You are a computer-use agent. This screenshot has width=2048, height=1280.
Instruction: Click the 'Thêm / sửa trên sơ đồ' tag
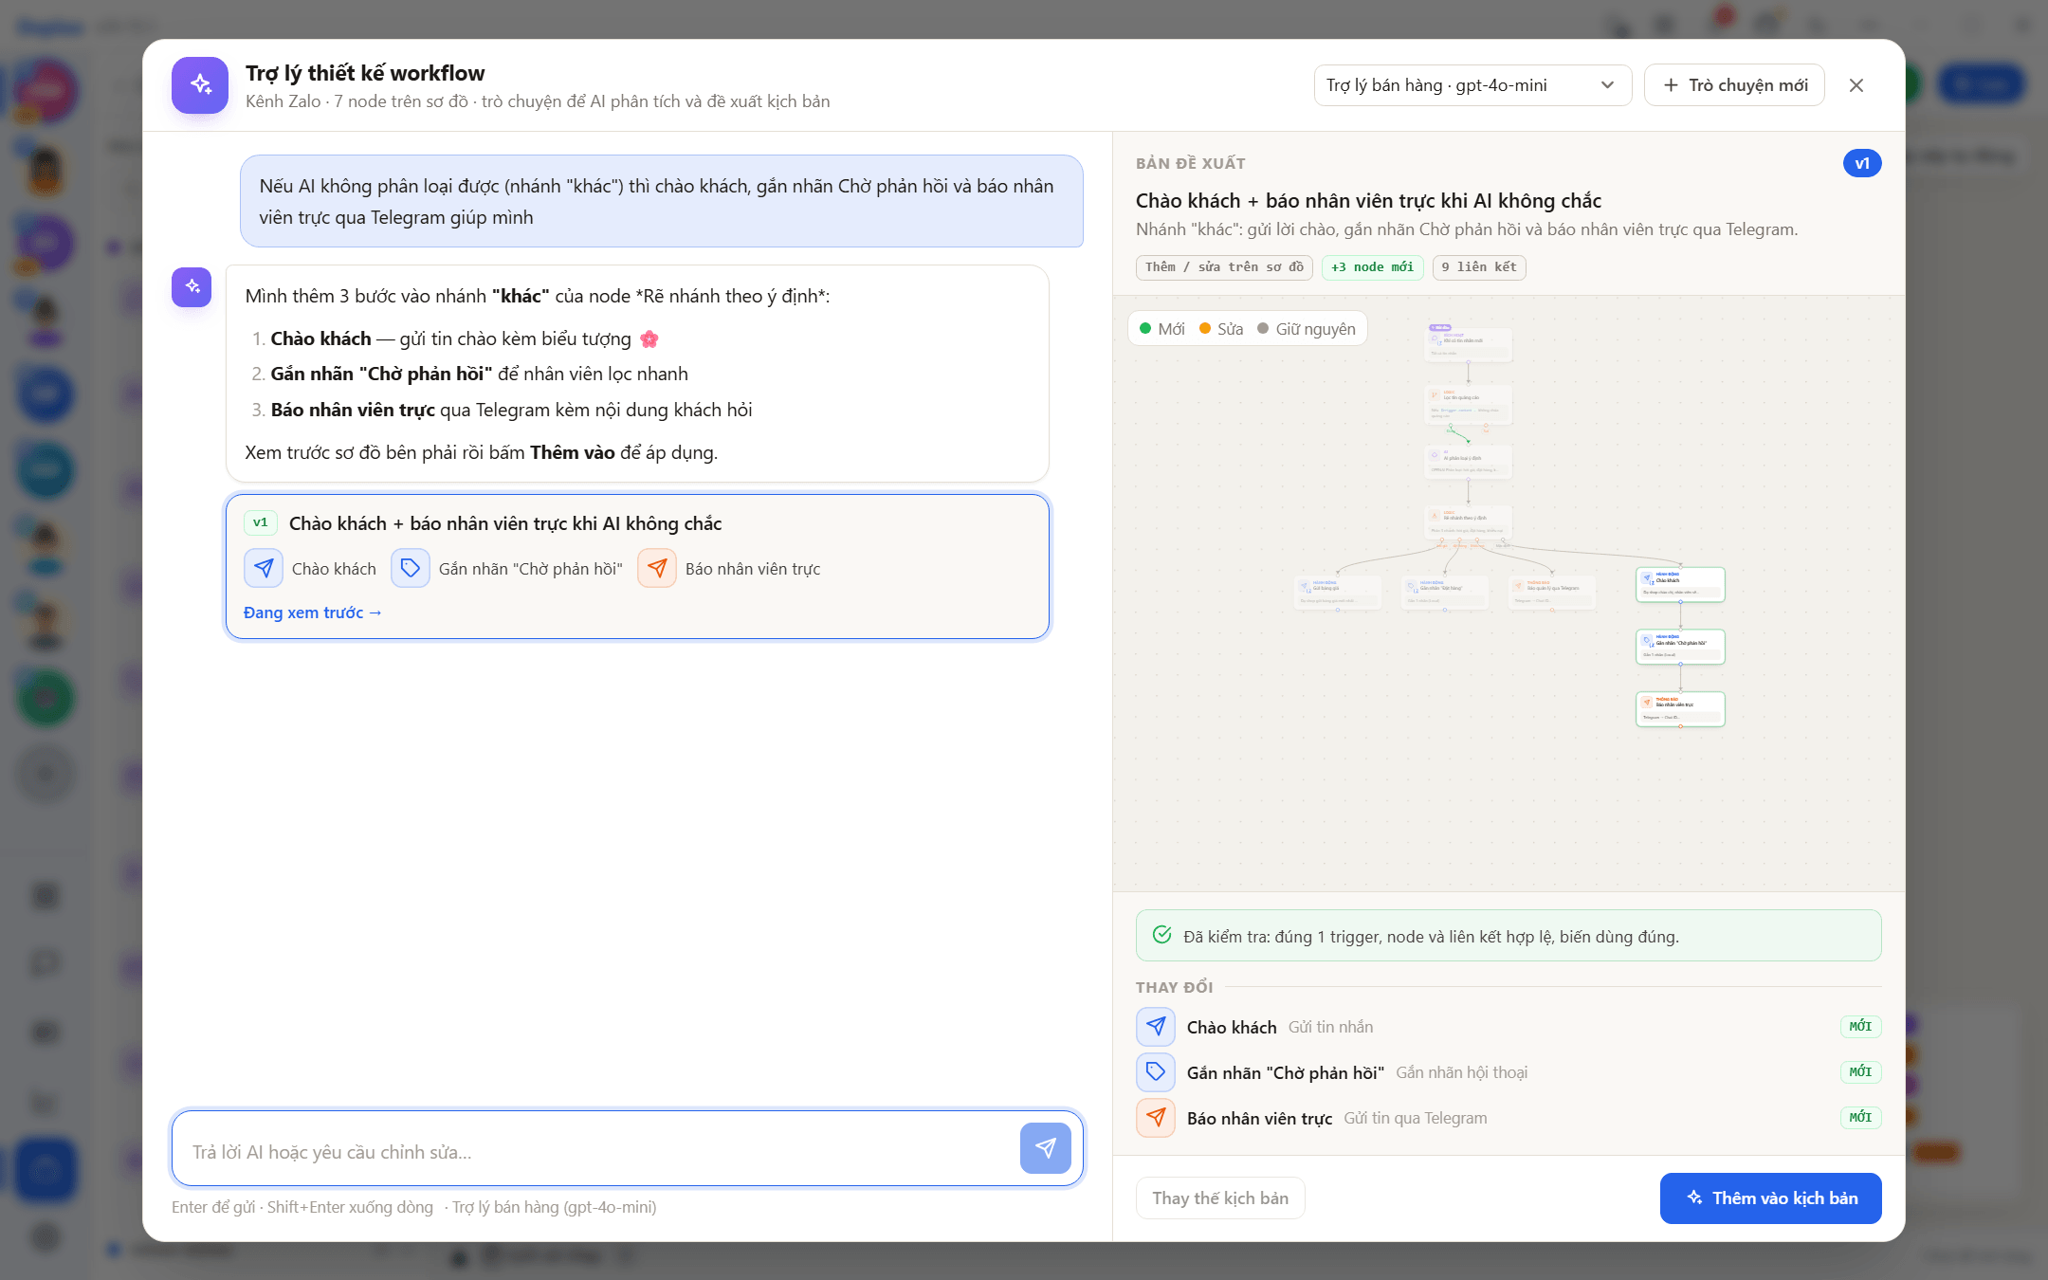point(1224,267)
